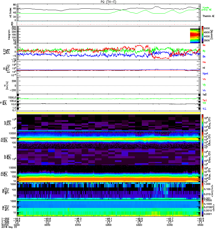
Task: Click the 0300 time tick label
Action: (x=108, y=225)
